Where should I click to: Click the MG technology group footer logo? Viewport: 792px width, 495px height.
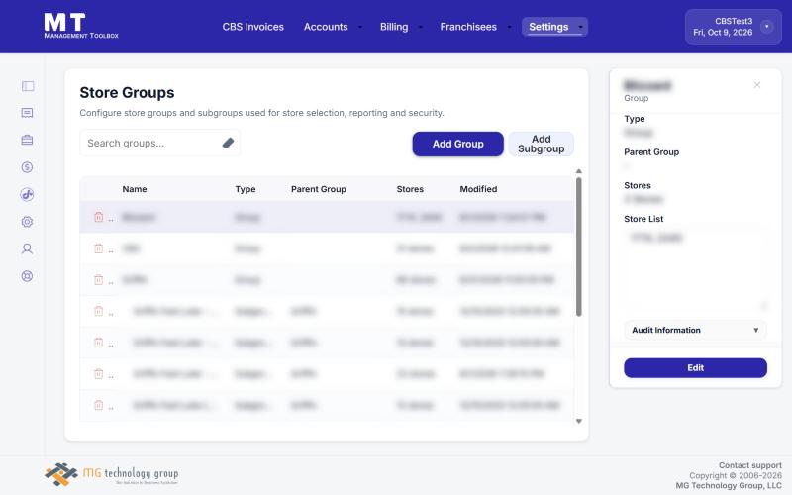coord(111,474)
